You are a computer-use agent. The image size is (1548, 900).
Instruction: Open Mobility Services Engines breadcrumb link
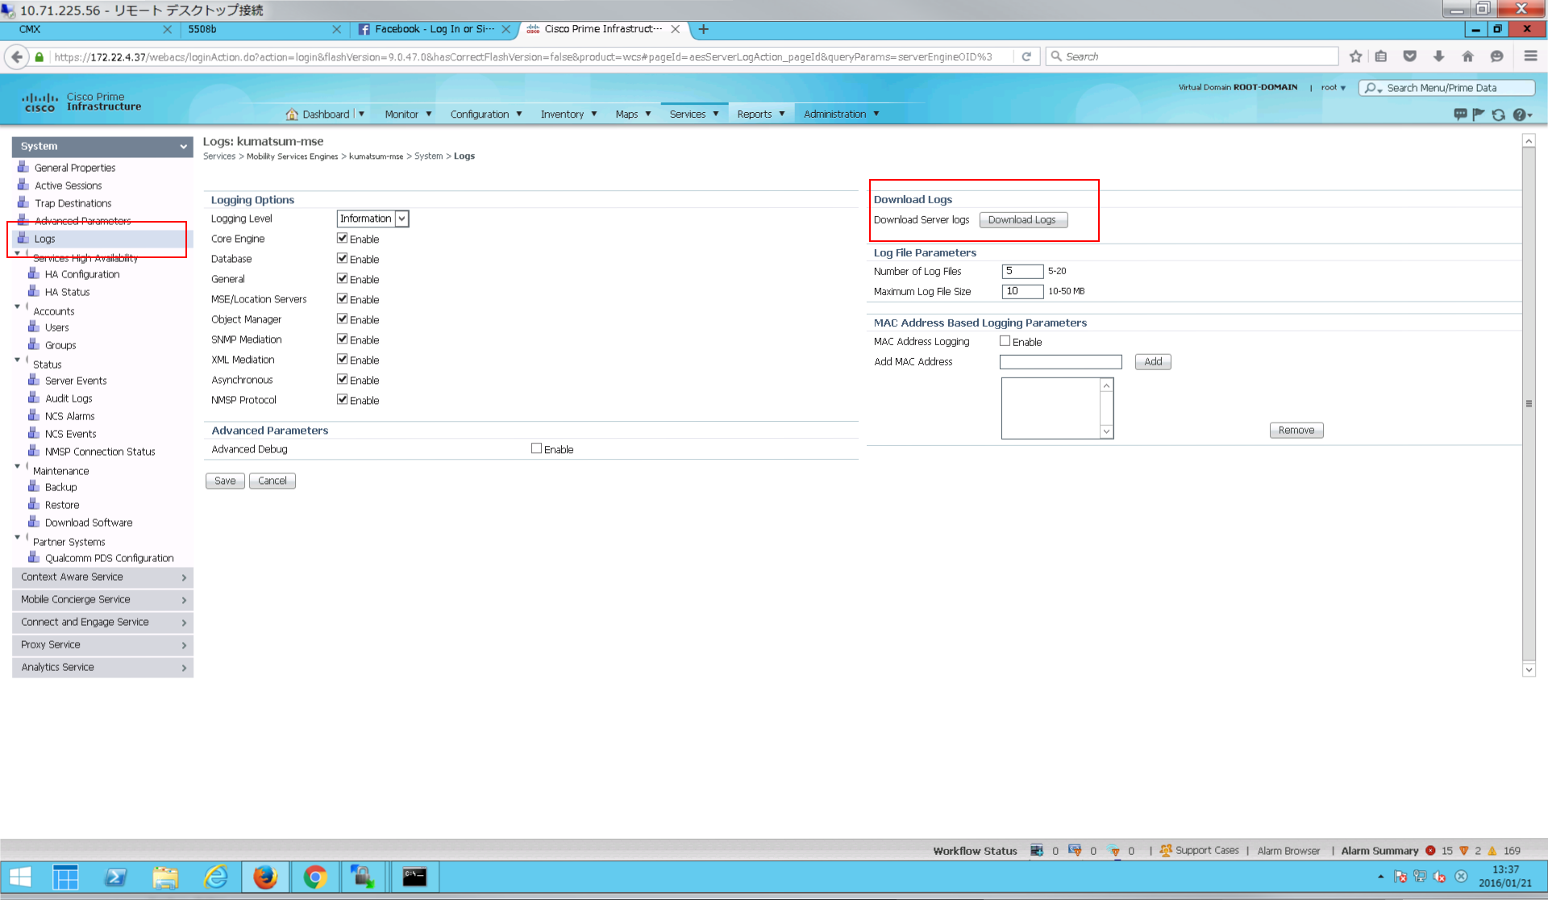(292, 156)
